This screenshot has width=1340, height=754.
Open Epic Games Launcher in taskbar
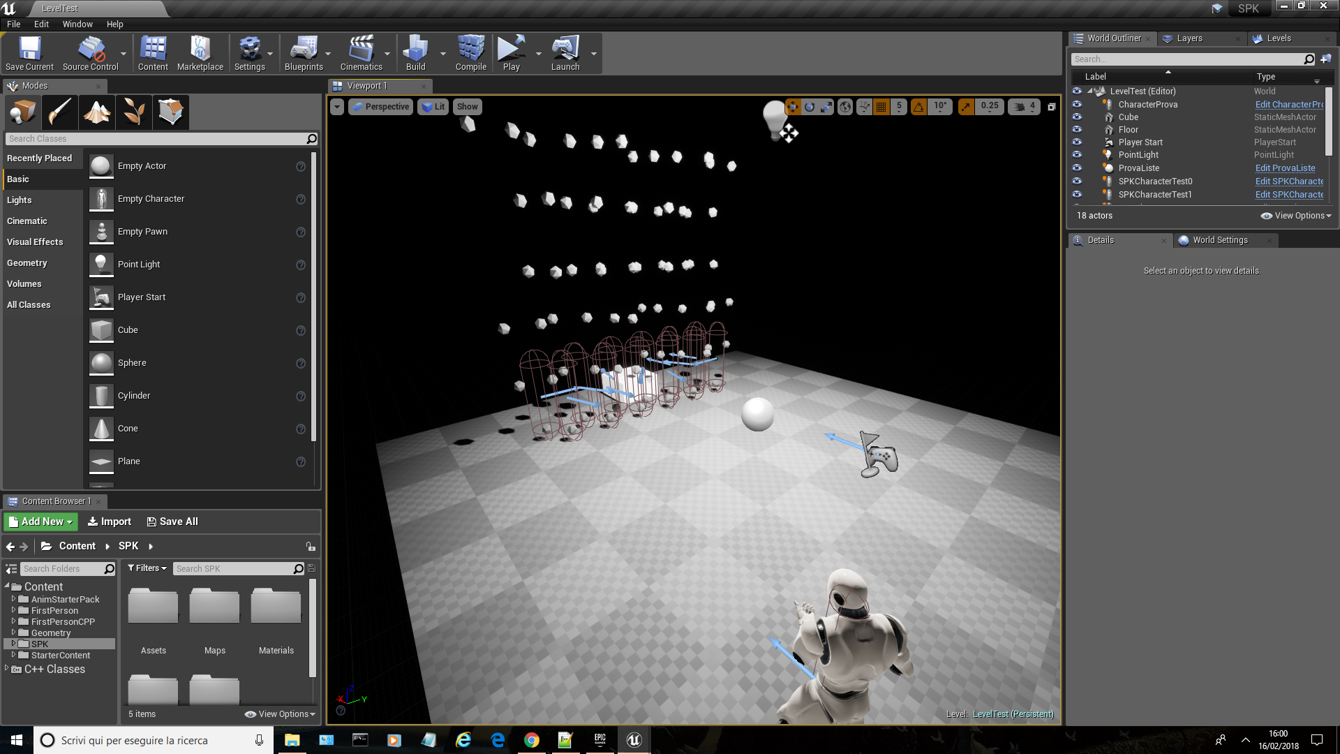(600, 740)
